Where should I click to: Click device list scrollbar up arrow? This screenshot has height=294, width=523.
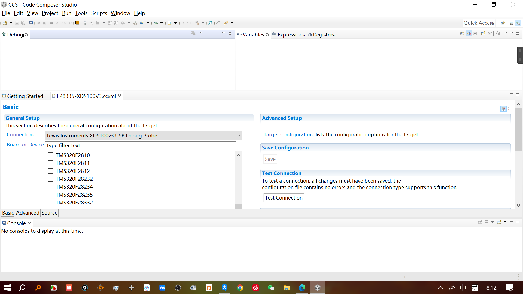pyautogui.click(x=238, y=155)
